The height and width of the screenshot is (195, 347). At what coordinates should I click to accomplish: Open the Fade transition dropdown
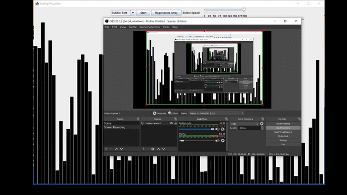click(x=244, y=124)
